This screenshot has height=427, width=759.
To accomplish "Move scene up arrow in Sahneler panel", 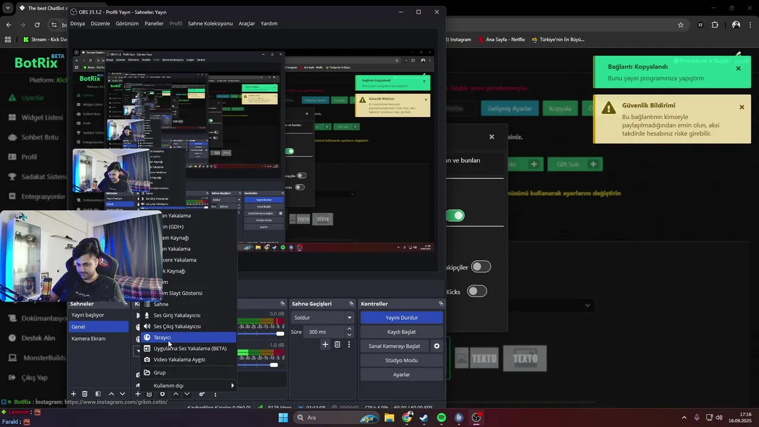I will [x=111, y=394].
